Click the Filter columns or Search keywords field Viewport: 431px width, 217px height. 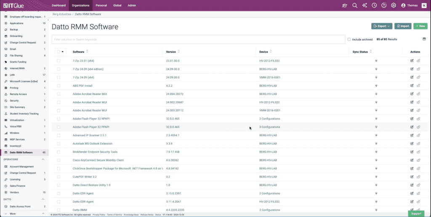pos(198,39)
